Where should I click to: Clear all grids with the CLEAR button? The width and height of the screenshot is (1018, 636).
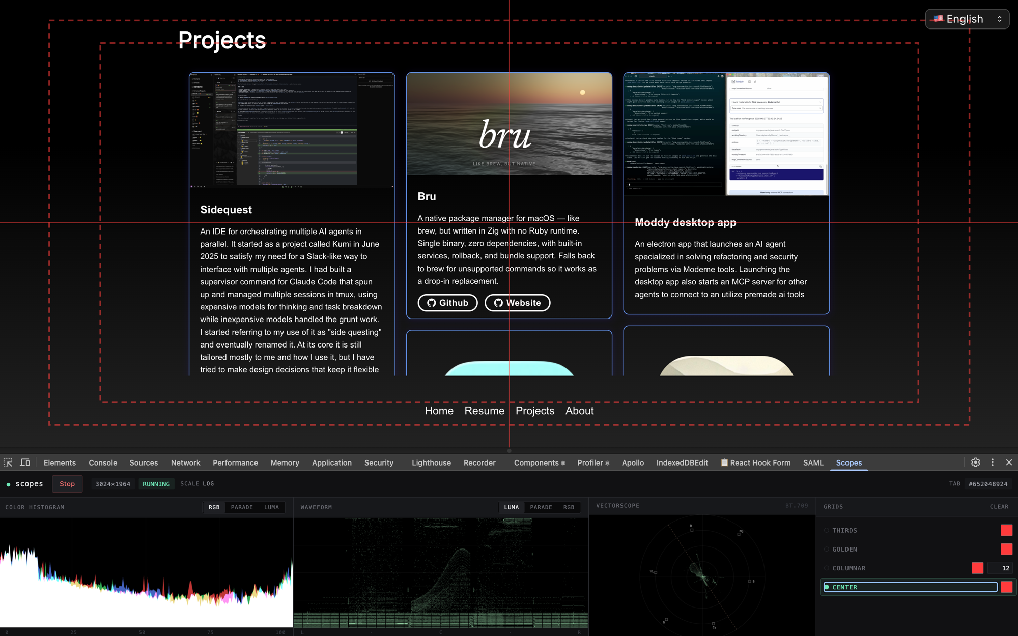[x=999, y=507]
